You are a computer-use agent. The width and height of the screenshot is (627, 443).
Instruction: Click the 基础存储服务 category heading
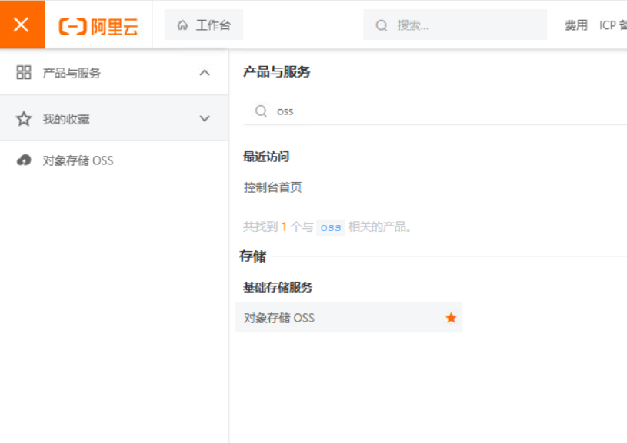(278, 287)
